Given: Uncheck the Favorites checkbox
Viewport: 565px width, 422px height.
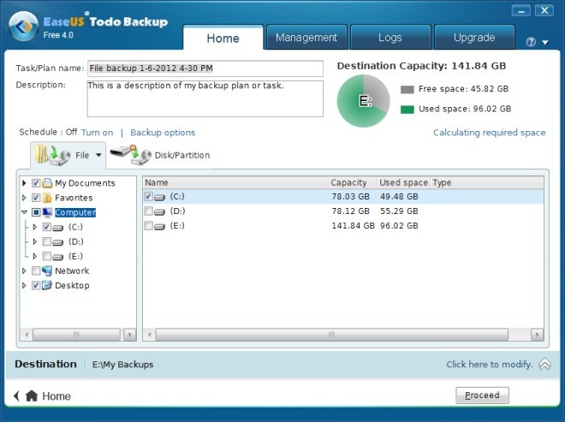Looking at the screenshot, I should pos(36,198).
